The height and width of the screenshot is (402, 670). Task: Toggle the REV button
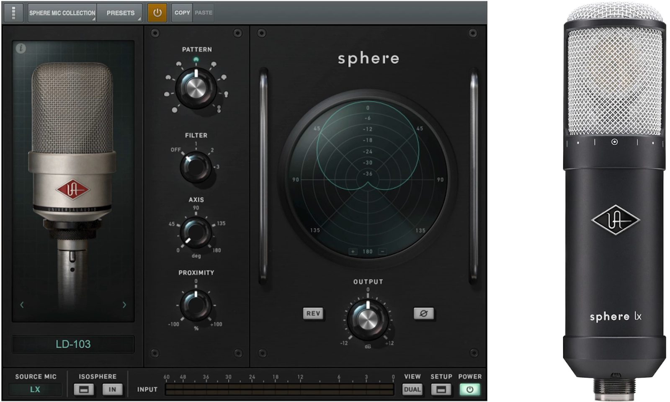pyautogui.click(x=313, y=313)
